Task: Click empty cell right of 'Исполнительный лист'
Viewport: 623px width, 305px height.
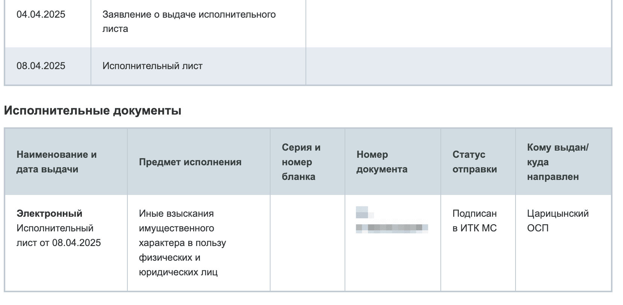Action: 458,66
